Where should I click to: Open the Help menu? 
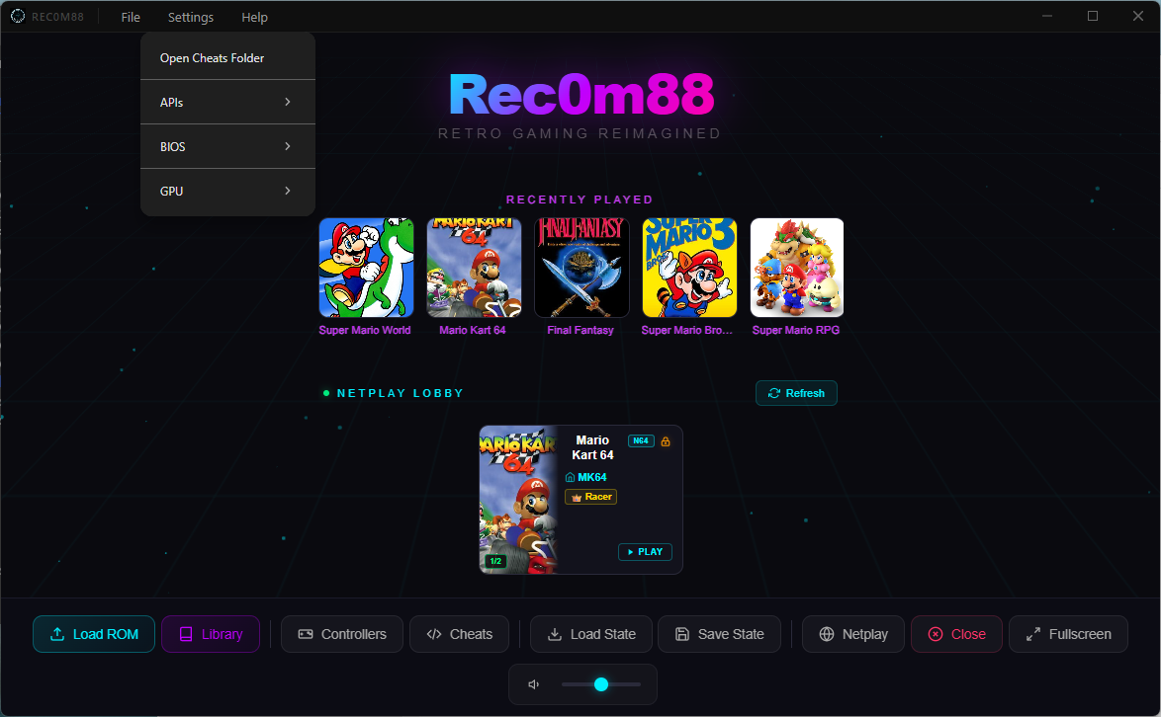coord(254,18)
